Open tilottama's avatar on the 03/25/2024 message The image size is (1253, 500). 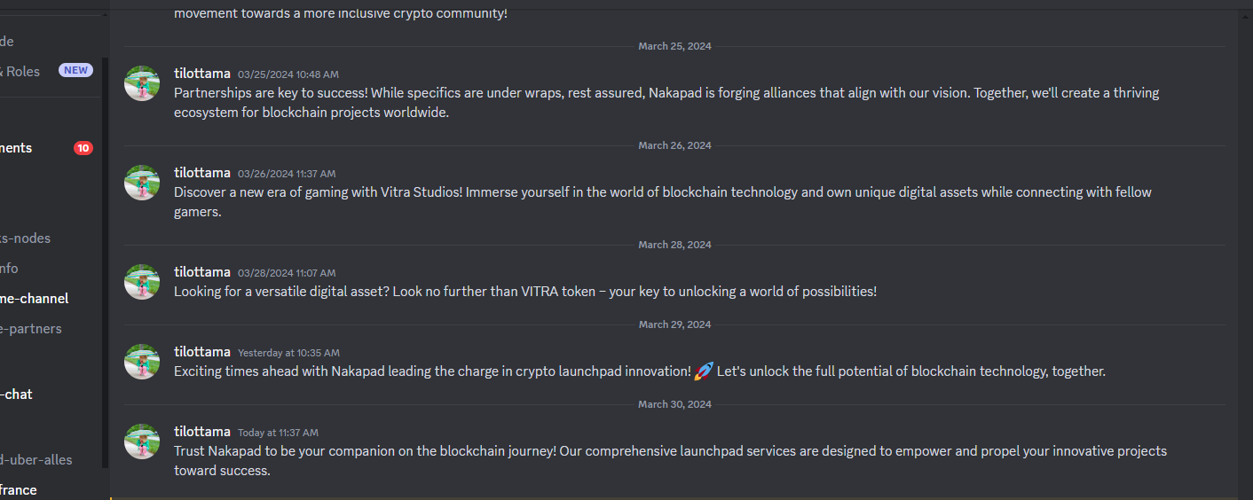pyautogui.click(x=142, y=83)
